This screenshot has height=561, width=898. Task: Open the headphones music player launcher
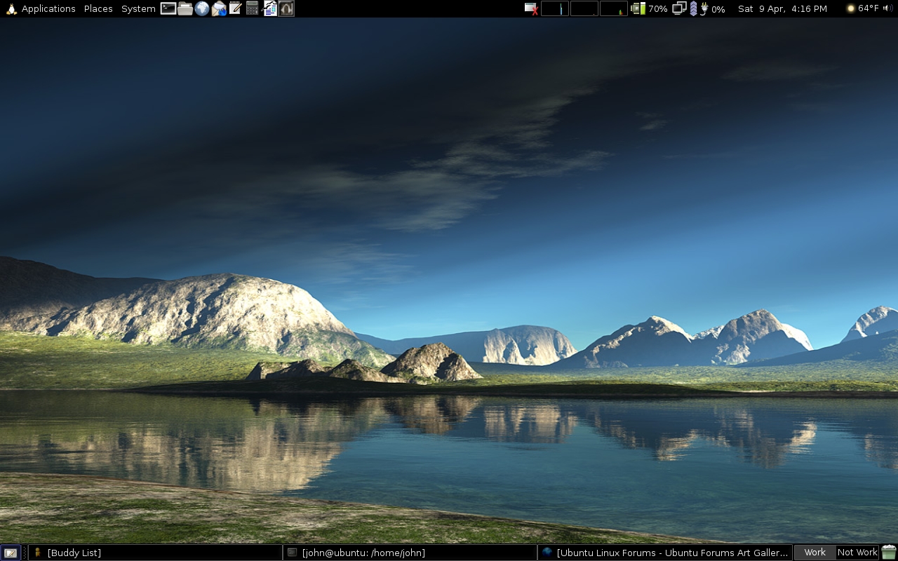(x=286, y=8)
